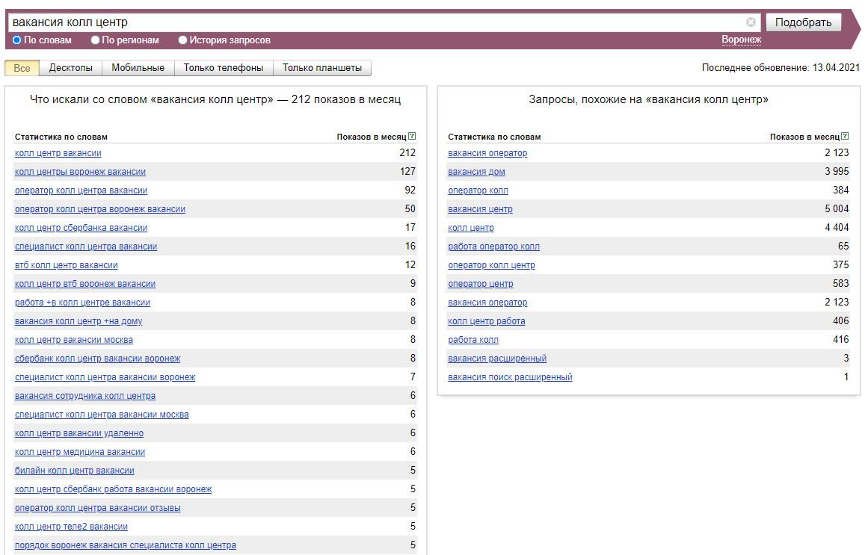Select the 'По регионам' radio option
The image size is (868, 555).
pos(95,40)
